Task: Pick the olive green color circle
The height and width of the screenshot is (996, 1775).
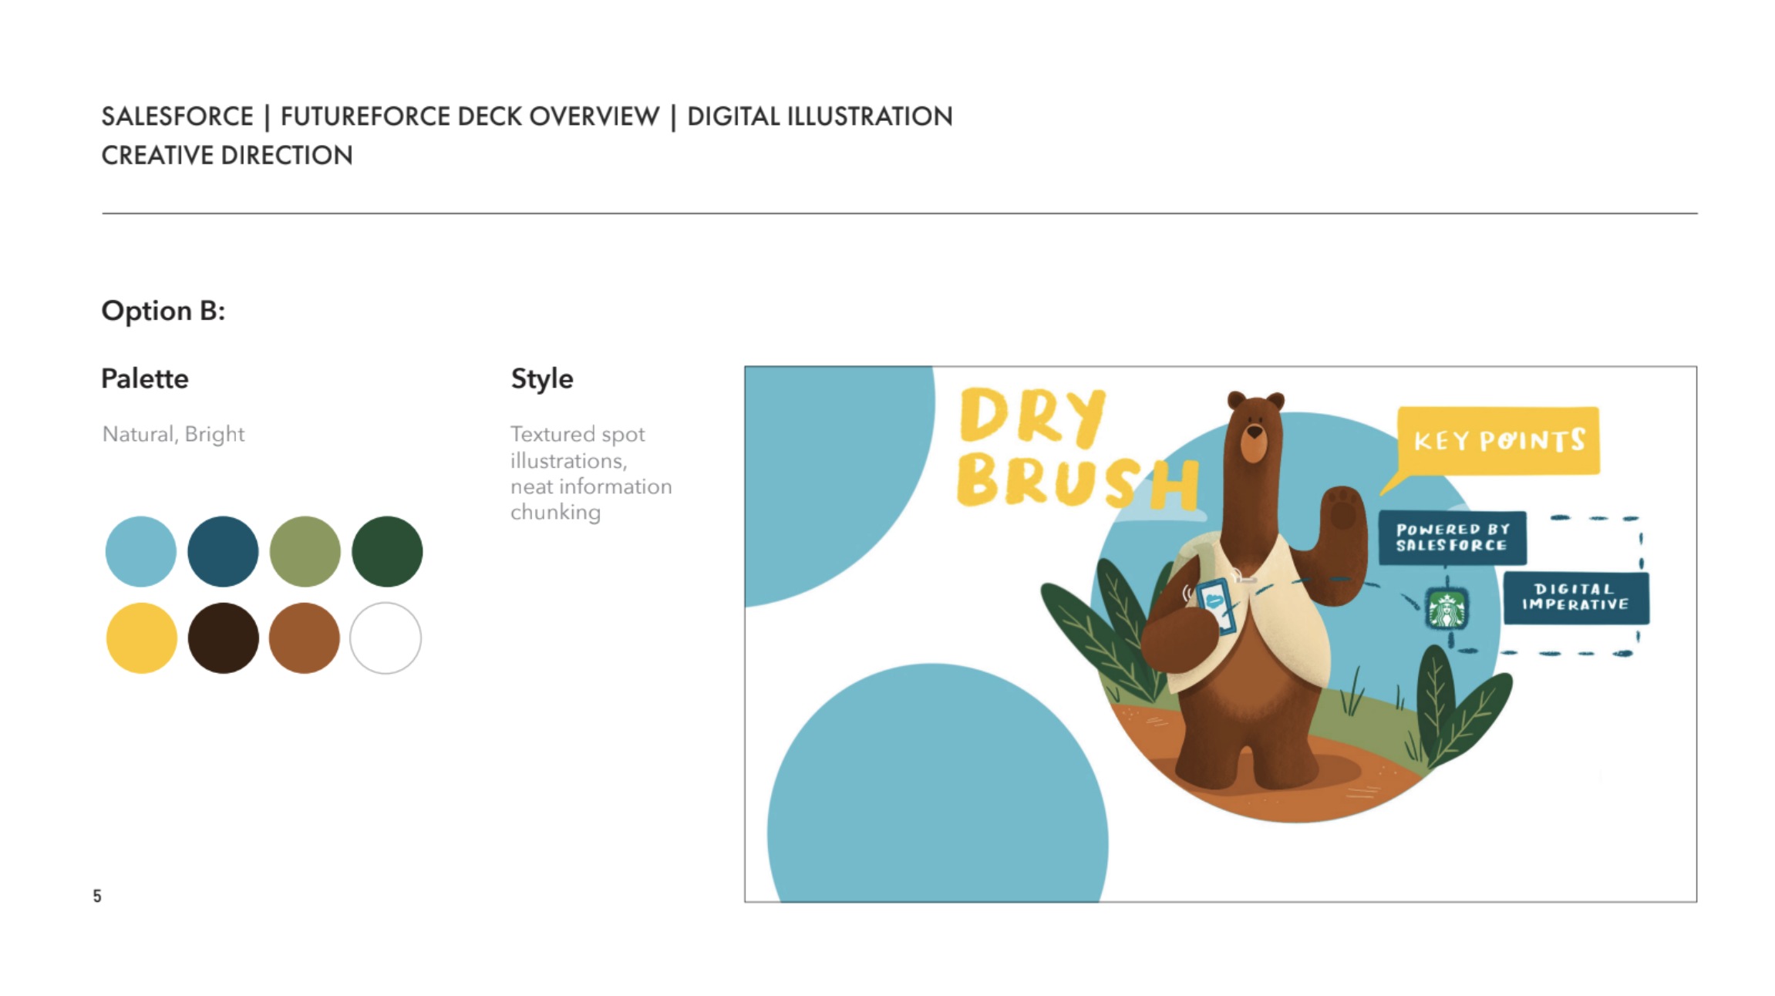Action: (305, 551)
